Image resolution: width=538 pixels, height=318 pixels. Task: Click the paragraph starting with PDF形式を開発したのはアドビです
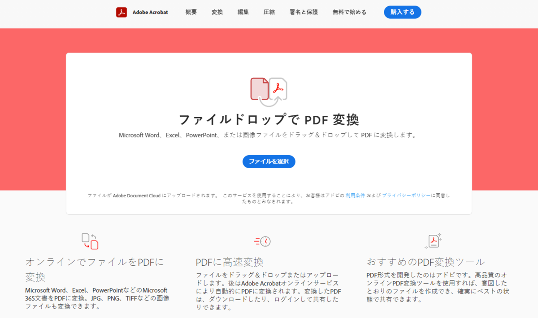[x=438, y=287]
